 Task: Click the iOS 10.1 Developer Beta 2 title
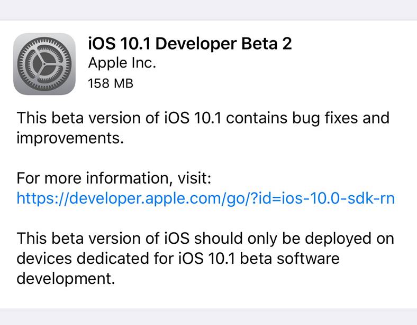tap(189, 43)
